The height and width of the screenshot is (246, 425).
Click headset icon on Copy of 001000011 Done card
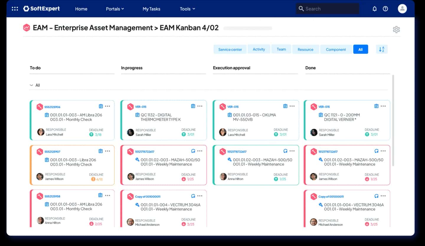click(376, 196)
